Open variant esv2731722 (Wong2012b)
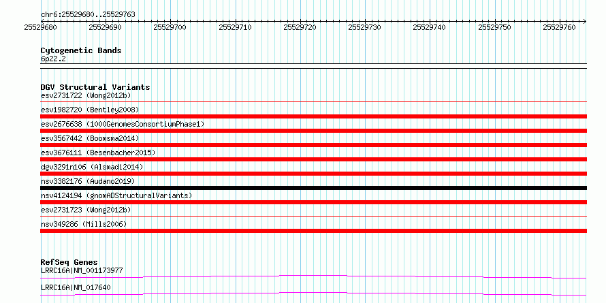Screen dimensions: 606x303 pos(86,95)
